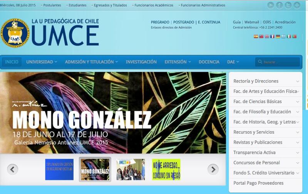The image size is (308, 194).
Task: Click the large Mono González banner image
Action: pyautogui.click(x=113, y=113)
